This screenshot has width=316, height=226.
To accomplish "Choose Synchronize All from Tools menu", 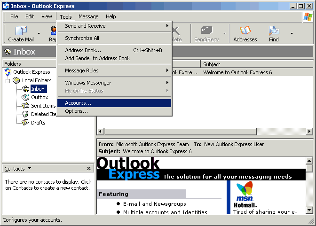I will pos(114,38).
